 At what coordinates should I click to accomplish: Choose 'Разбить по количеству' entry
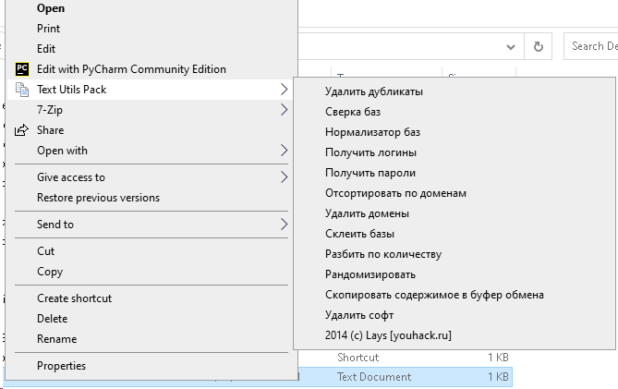click(x=382, y=254)
